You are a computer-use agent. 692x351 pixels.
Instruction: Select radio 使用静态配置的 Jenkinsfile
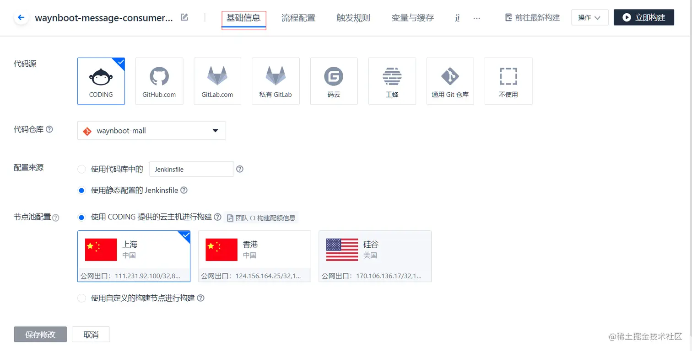81,190
